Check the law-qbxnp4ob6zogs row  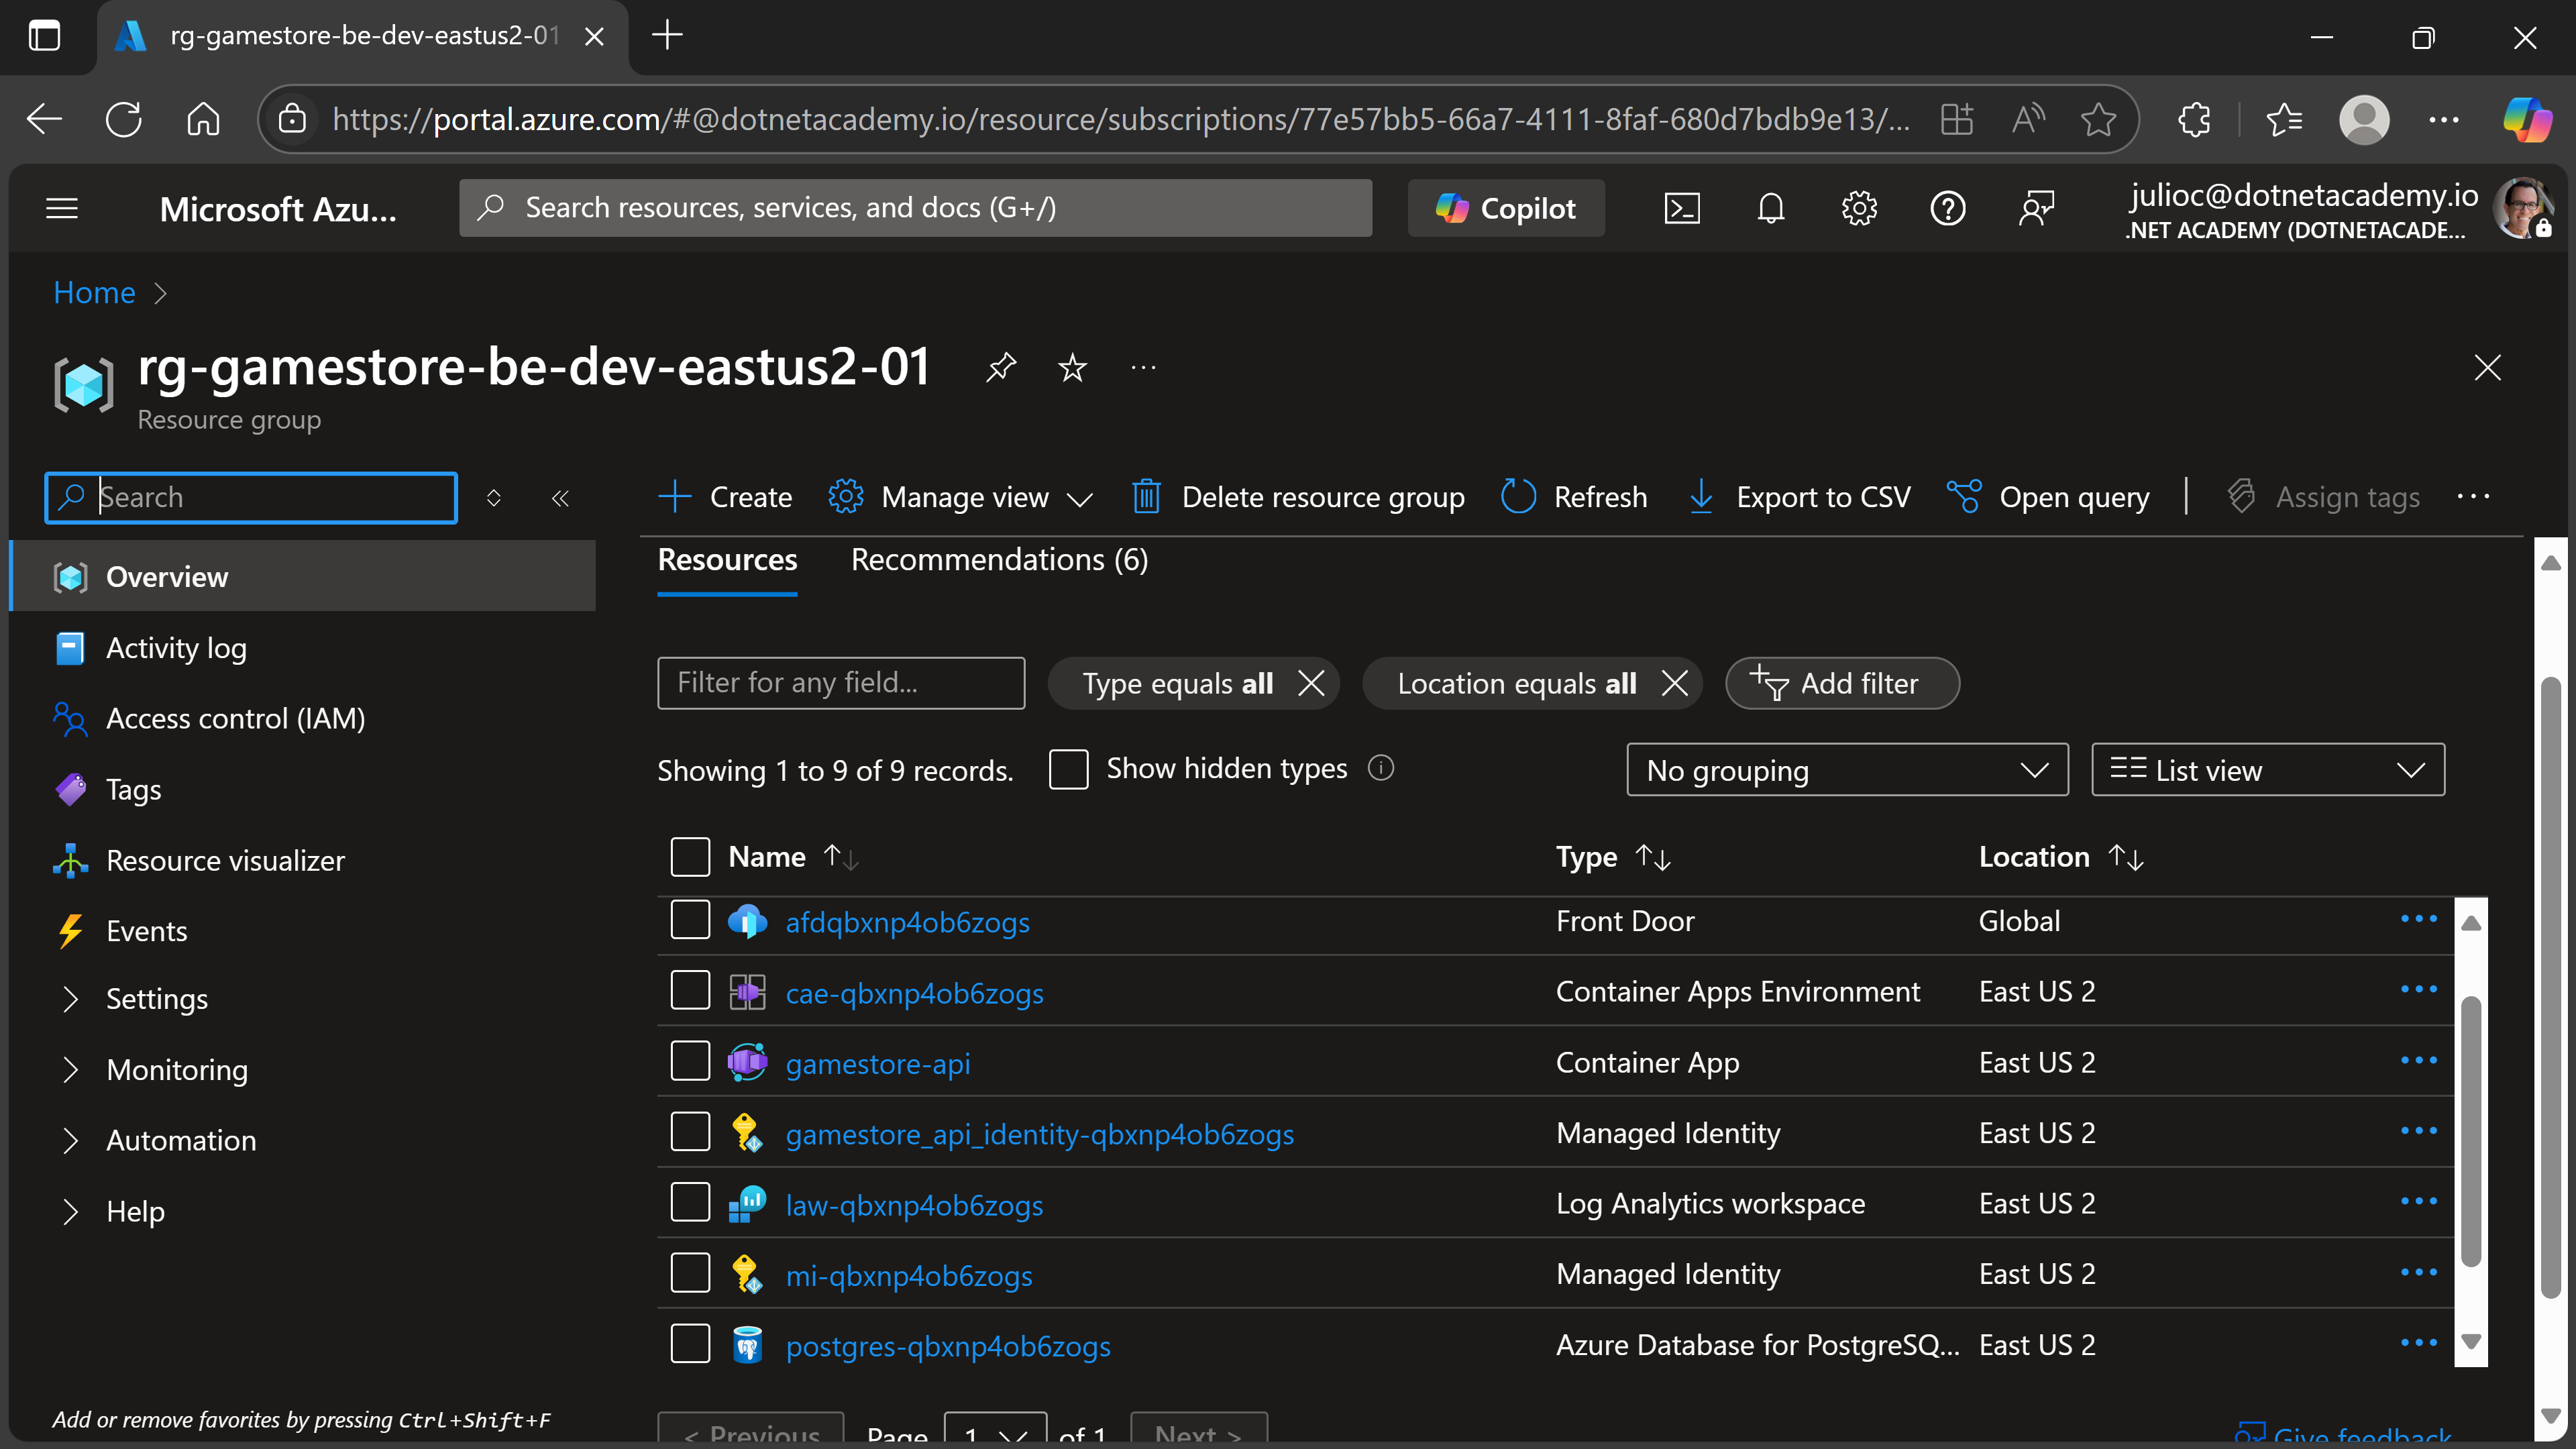690,1203
